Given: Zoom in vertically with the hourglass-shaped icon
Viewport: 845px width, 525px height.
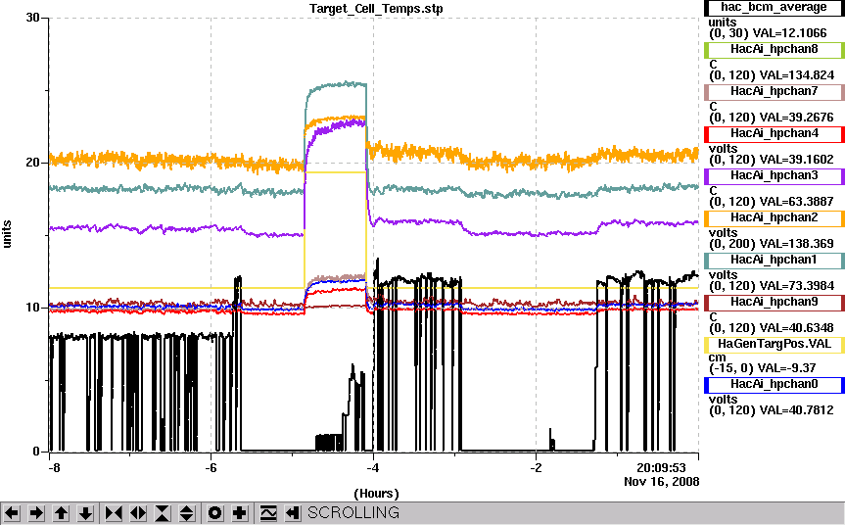Looking at the screenshot, I should tap(163, 512).
